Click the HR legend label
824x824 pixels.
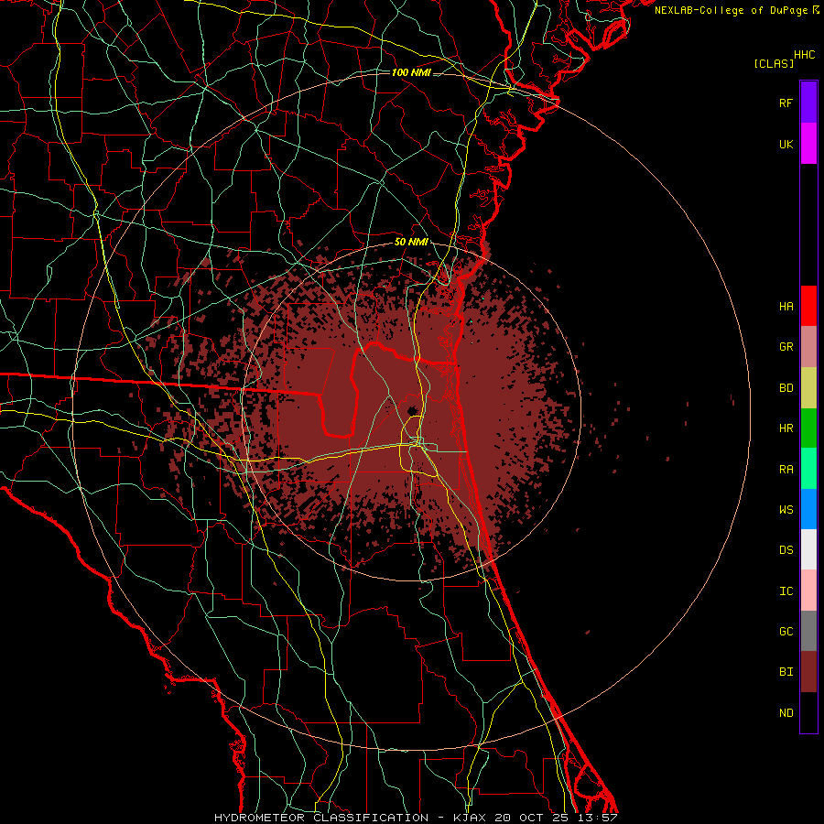(786, 428)
